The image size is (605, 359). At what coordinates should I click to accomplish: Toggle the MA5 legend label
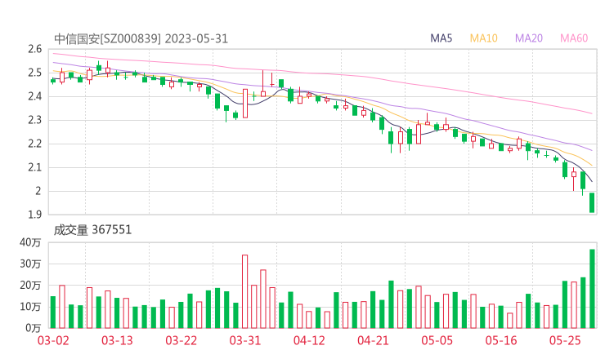coord(441,38)
